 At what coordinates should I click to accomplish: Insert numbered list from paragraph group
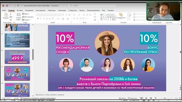coord(79,15)
